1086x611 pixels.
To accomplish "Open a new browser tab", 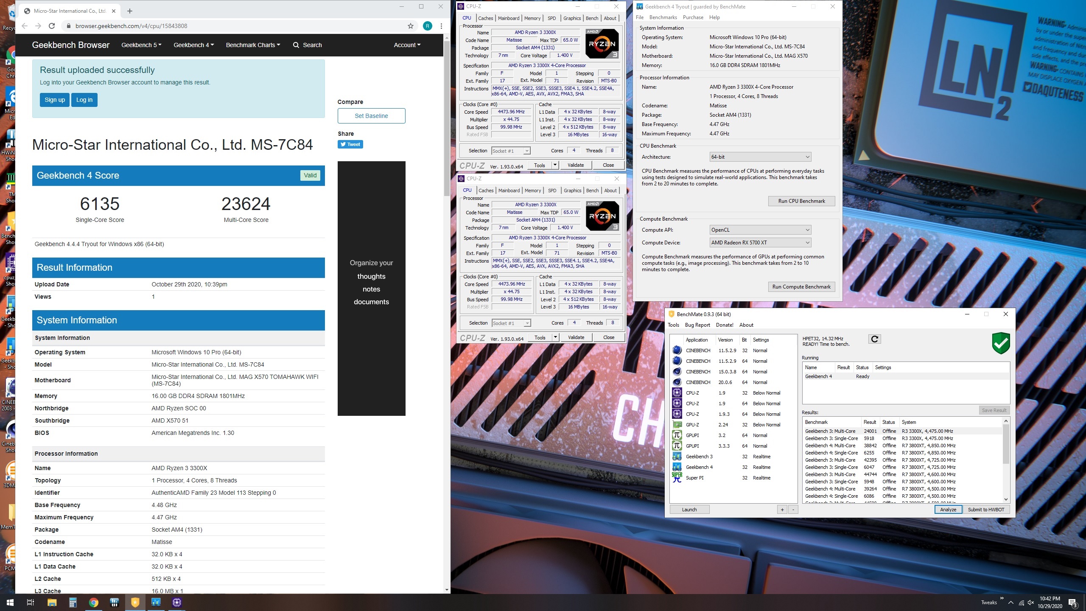I will (x=130, y=11).
